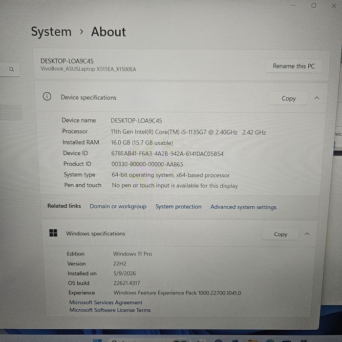Click Rename this PC button

294,66
